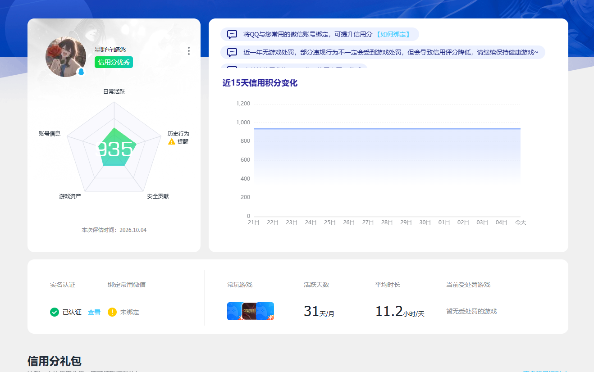
Task: Click the 近15天信用积分变化 heading
Action: [x=260, y=83]
